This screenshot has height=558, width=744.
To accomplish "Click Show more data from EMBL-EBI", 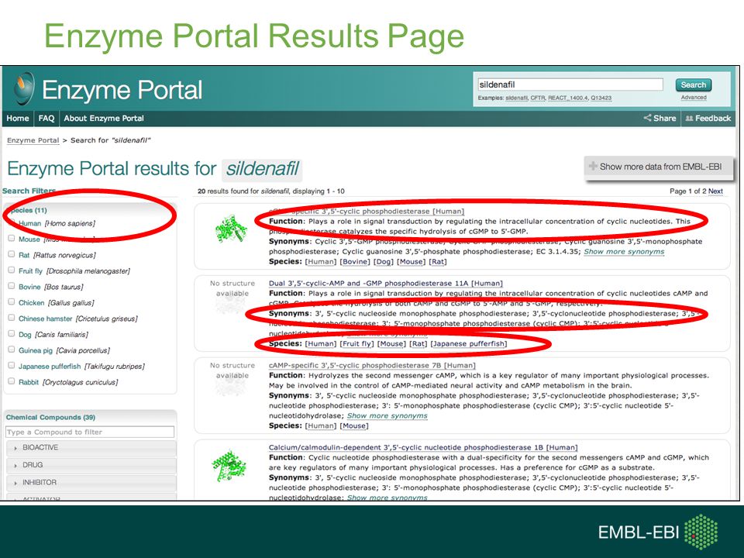I will coord(659,167).
